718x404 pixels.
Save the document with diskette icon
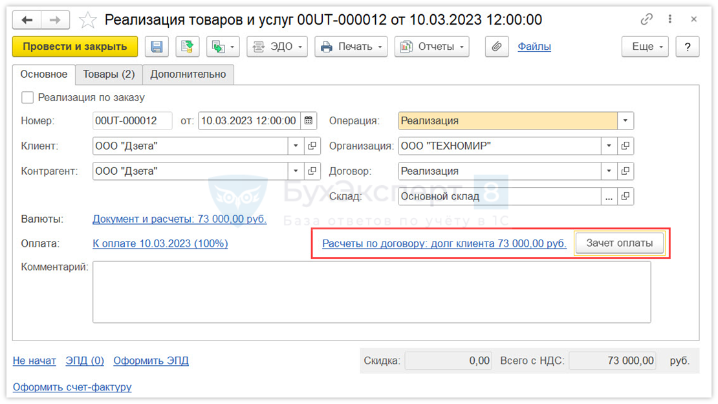coord(157,47)
